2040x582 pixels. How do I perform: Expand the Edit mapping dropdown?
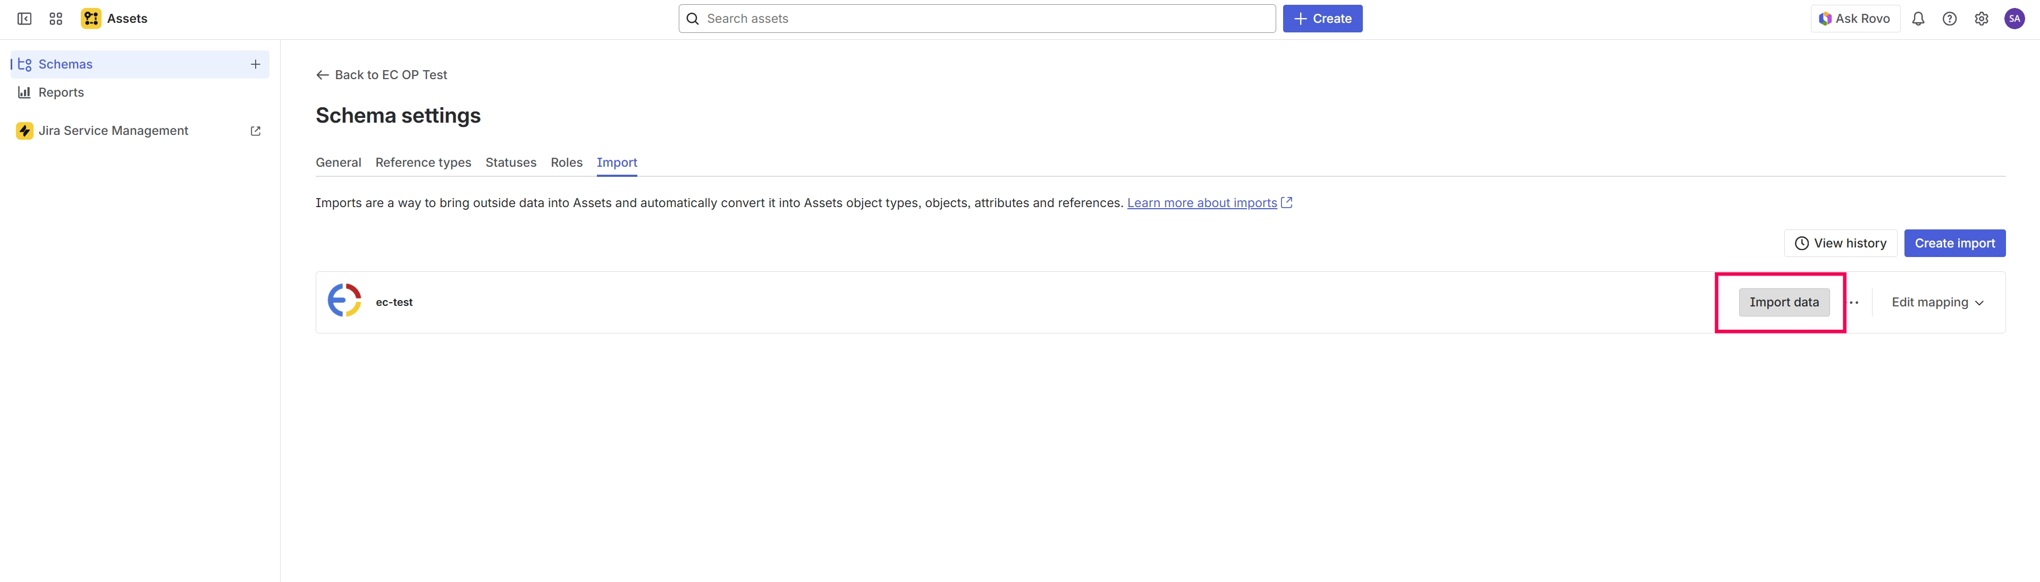tap(1937, 303)
